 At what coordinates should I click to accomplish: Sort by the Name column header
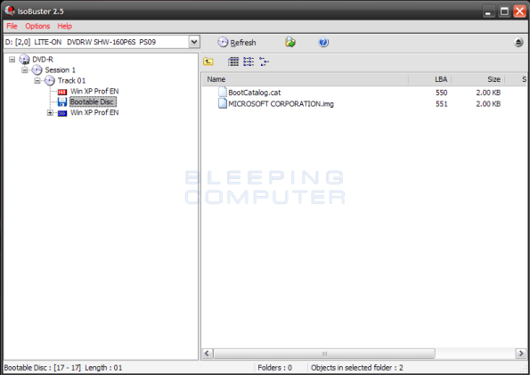point(306,79)
